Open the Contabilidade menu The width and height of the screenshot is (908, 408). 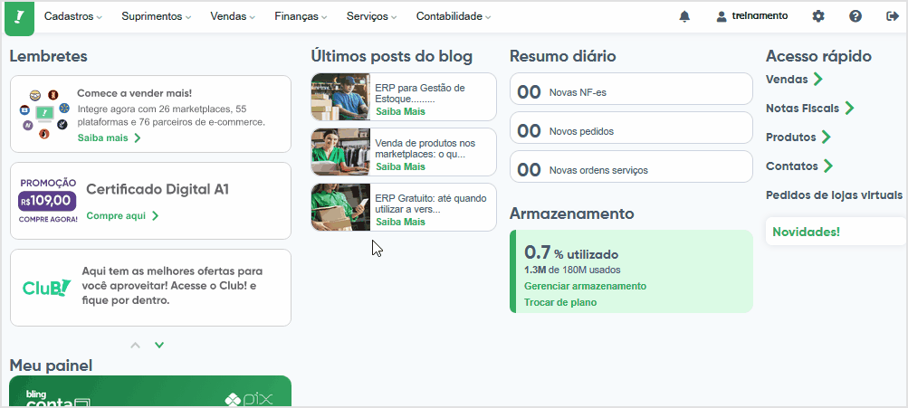[x=454, y=16]
